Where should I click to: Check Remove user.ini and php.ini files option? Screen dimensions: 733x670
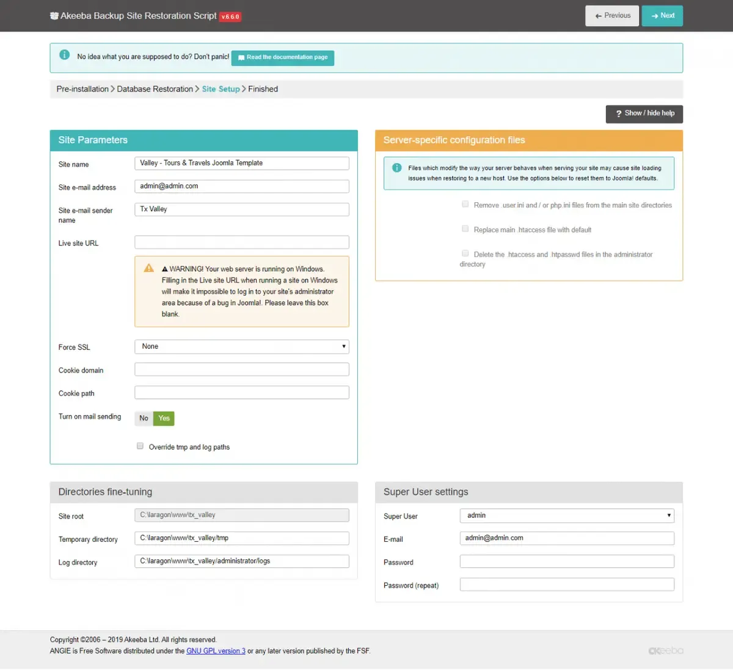tap(465, 204)
